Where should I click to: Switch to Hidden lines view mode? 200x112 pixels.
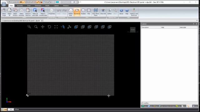click(71, 12)
